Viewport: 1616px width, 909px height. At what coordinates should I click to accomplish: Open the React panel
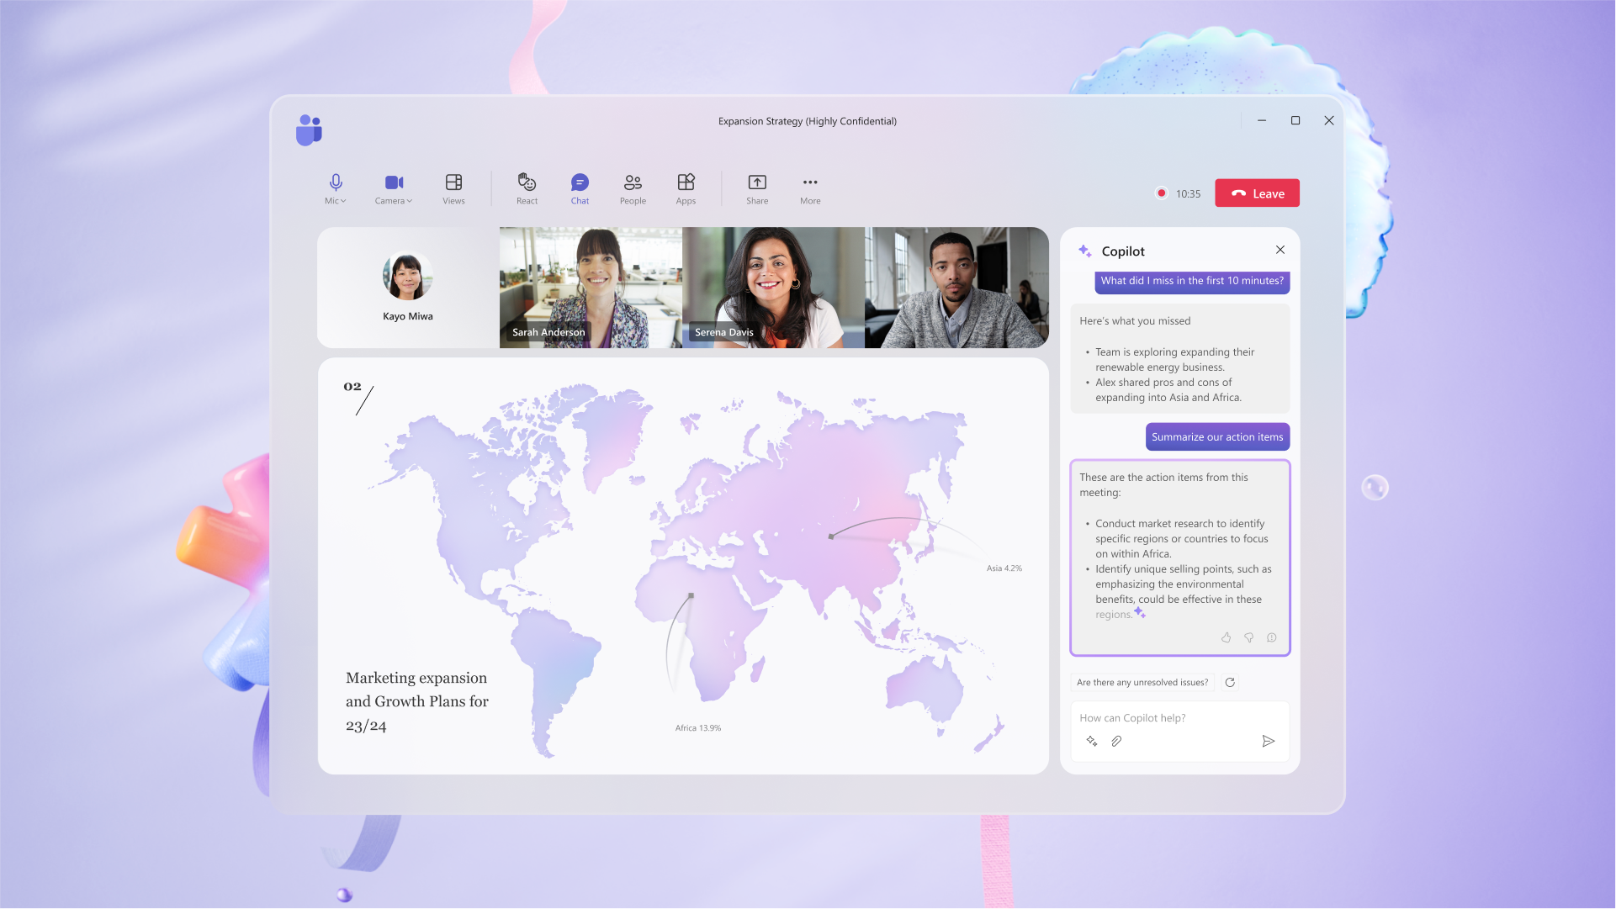526,188
